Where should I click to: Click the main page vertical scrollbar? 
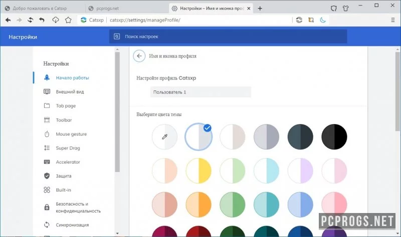click(x=398, y=92)
